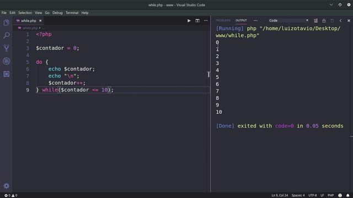Open editor More Actions ellipsis
The width and height of the screenshot is (353, 198).
206,21
